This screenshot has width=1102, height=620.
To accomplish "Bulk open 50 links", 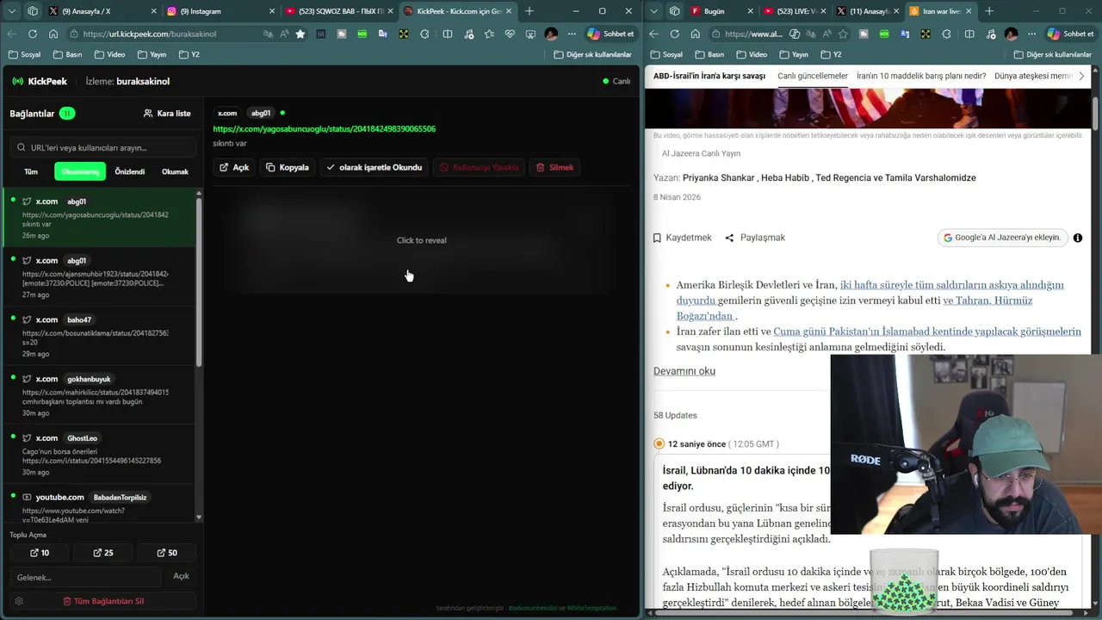I will [x=167, y=553].
